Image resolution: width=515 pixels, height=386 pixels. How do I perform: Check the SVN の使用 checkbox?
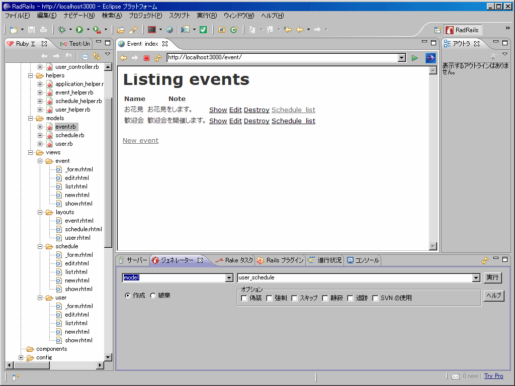376,298
